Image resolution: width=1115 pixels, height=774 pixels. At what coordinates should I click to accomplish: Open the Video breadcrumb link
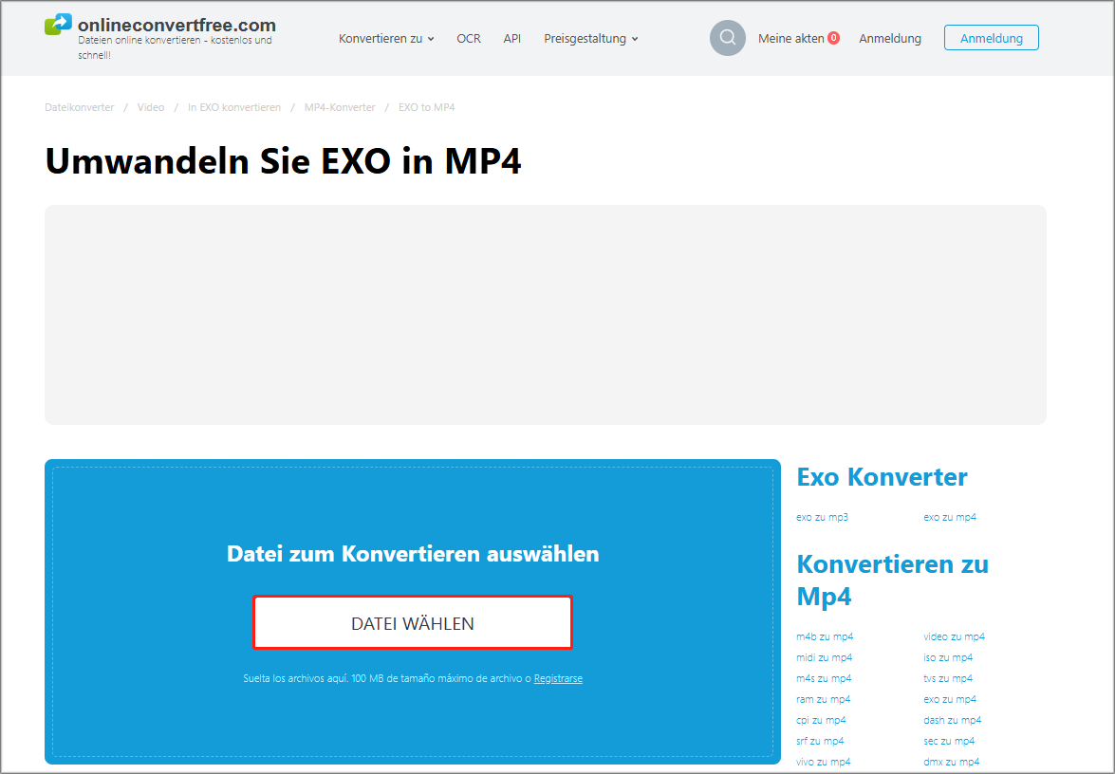[x=150, y=107]
